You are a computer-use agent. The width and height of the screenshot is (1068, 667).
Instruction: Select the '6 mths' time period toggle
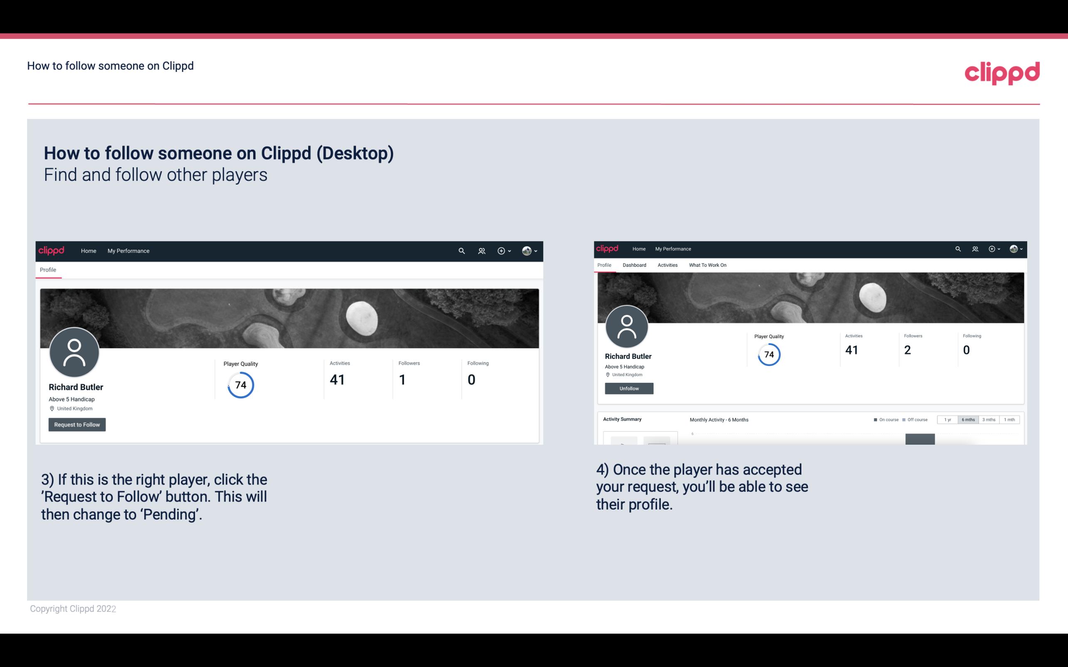pos(968,419)
